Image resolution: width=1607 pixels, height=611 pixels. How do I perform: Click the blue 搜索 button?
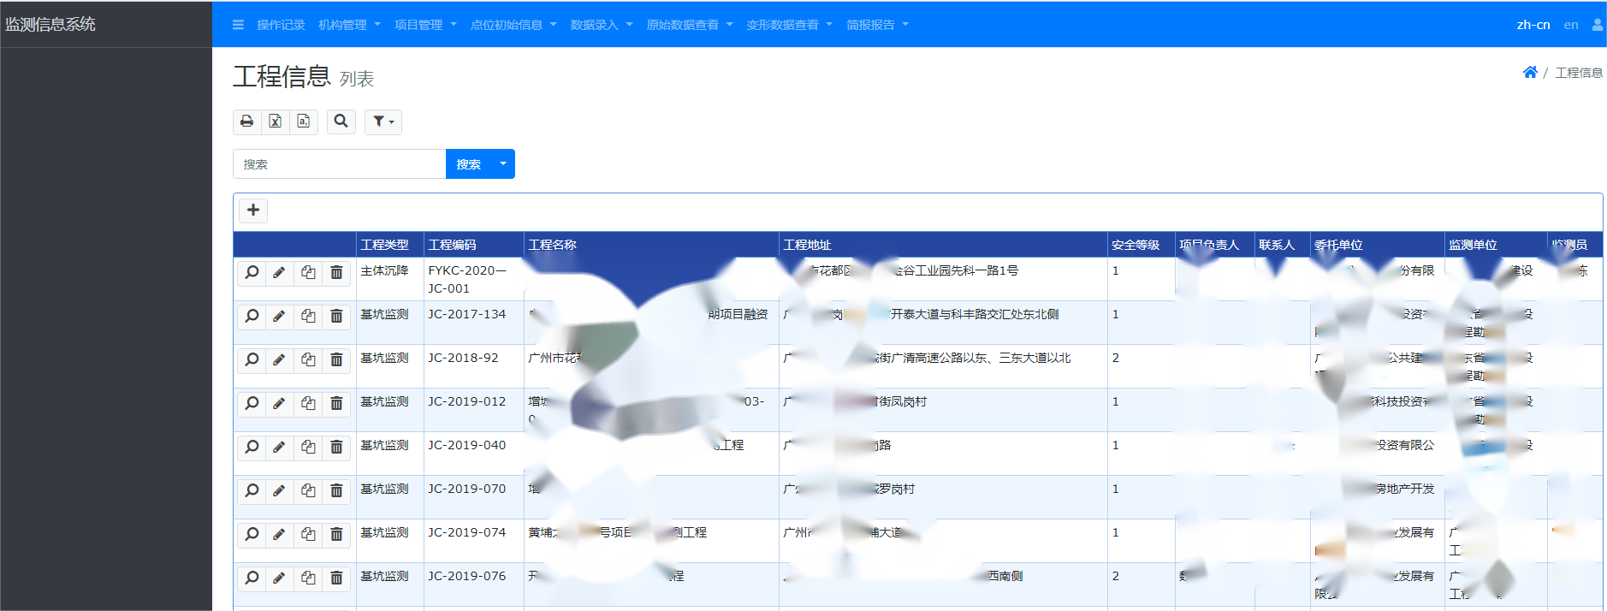pos(468,164)
